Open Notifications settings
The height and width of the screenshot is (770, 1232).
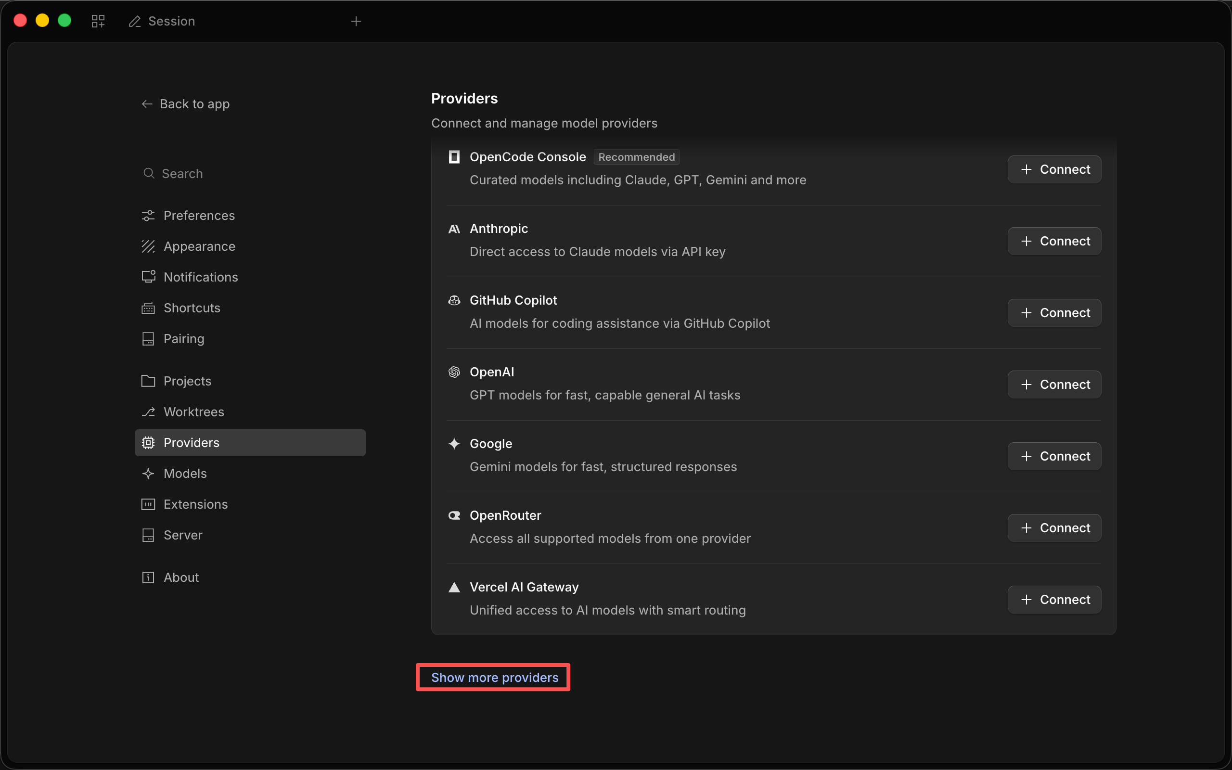[x=250, y=277]
